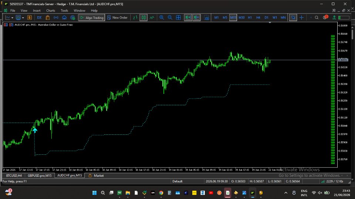355x199 pixels.
Task: Zoom out of the chart
Action: (170, 17)
